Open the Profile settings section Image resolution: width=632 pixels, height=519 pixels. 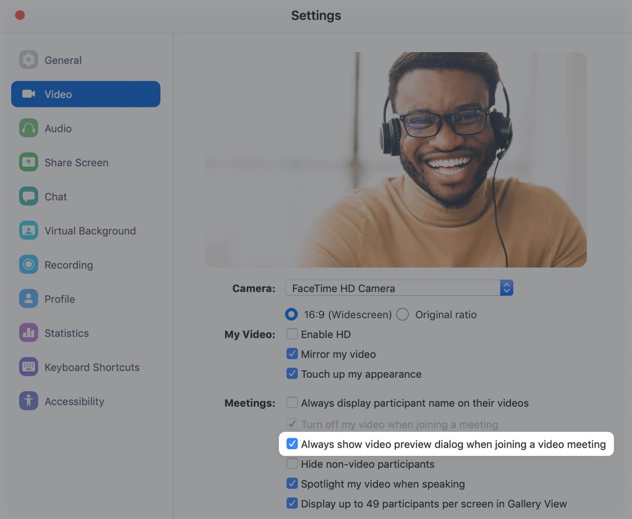pos(29,299)
